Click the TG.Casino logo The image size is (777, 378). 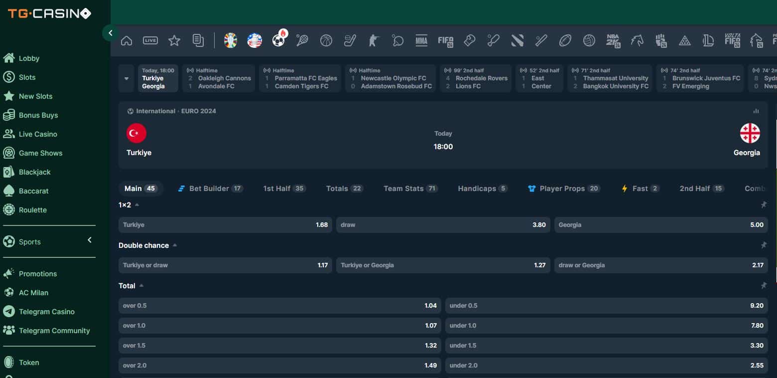click(49, 13)
